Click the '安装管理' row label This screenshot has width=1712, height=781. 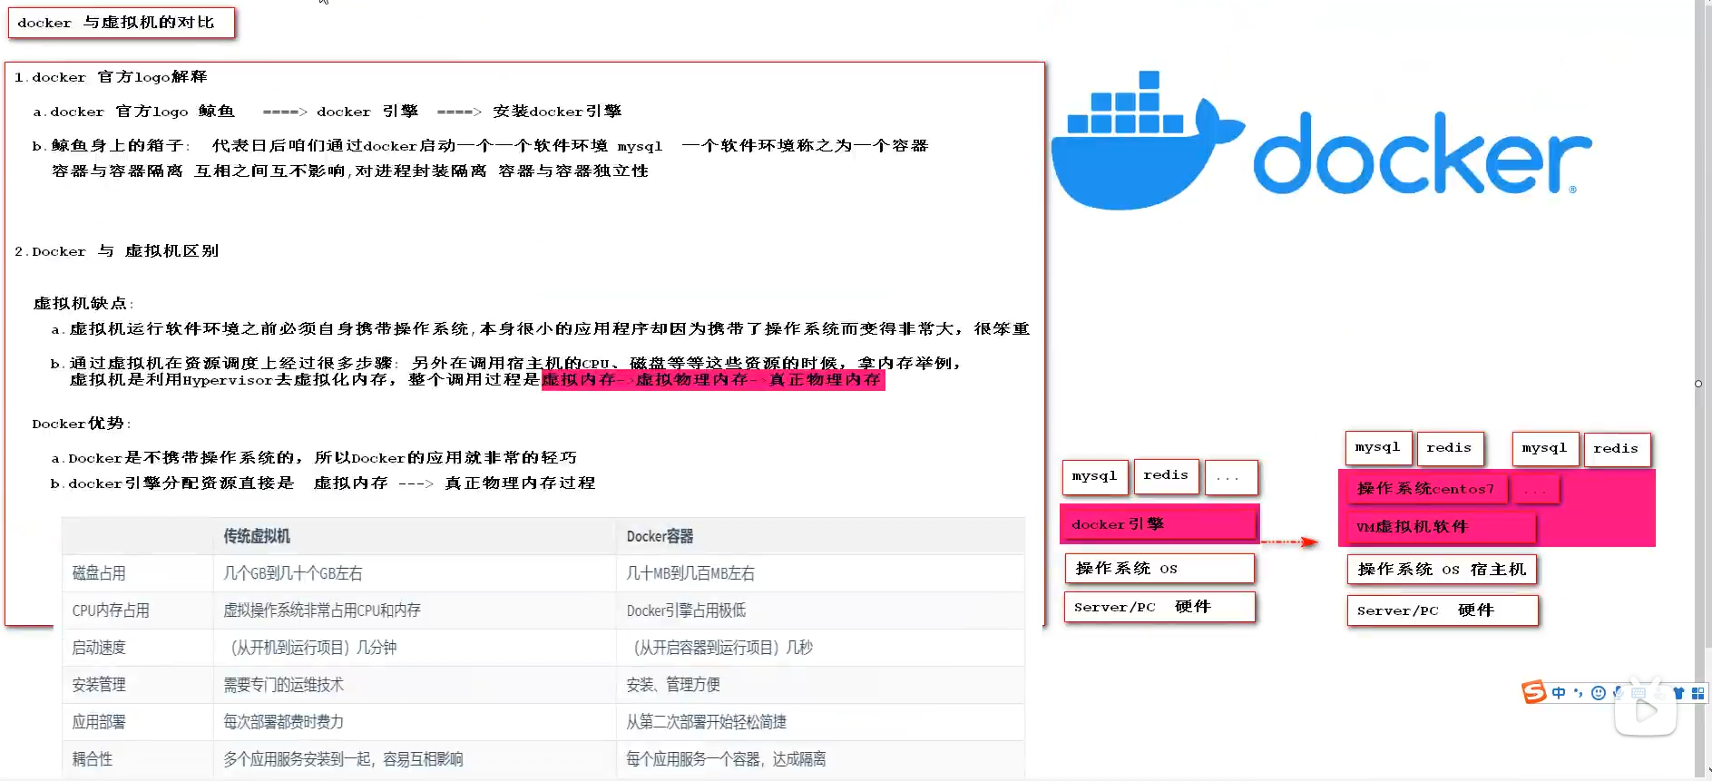tap(99, 685)
